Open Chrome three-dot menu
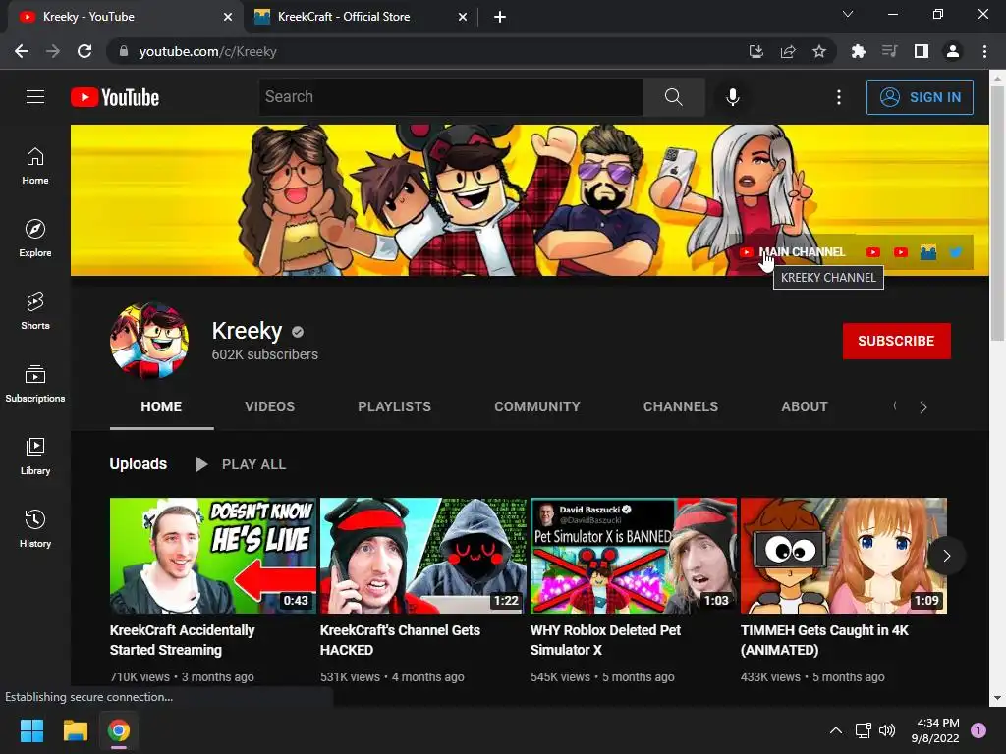Screen dimensions: 1006x754 coord(984,51)
